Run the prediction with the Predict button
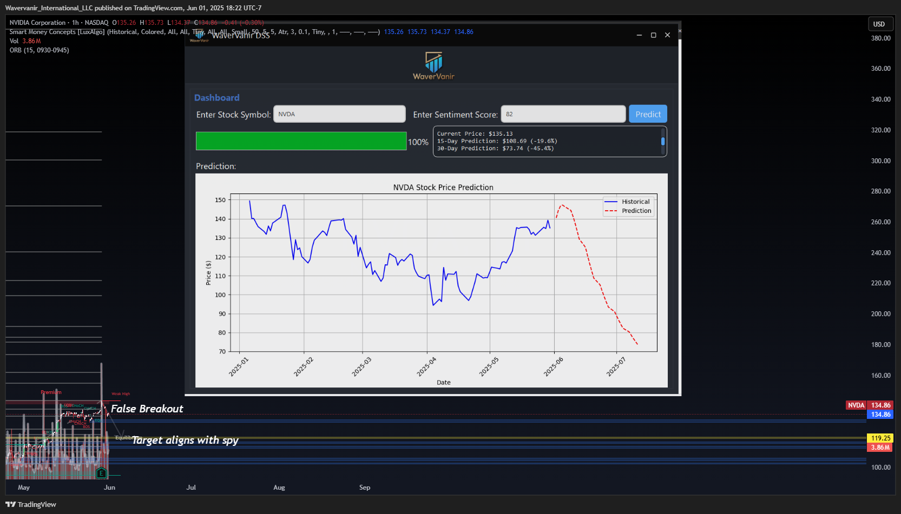The width and height of the screenshot is (901, 514). pos(648,114)
